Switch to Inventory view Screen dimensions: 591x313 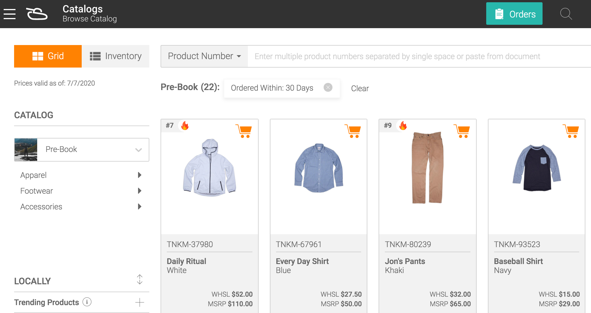click(x=115, y=56)
